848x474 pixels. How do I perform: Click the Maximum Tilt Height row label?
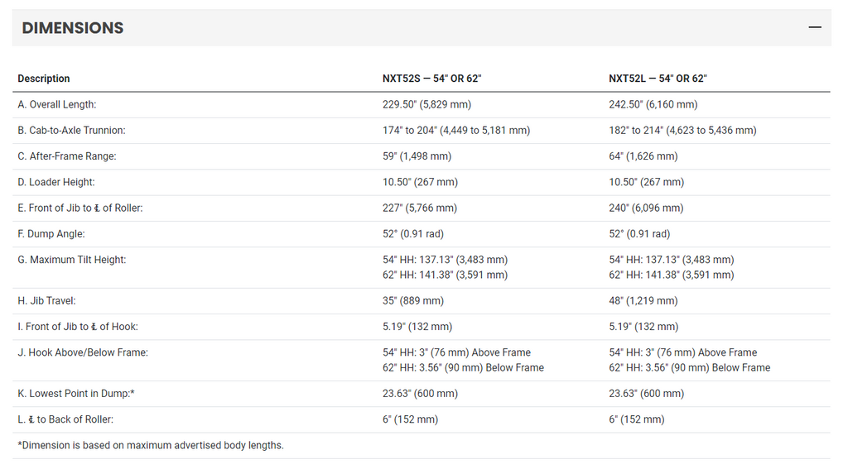click(72, 260)
